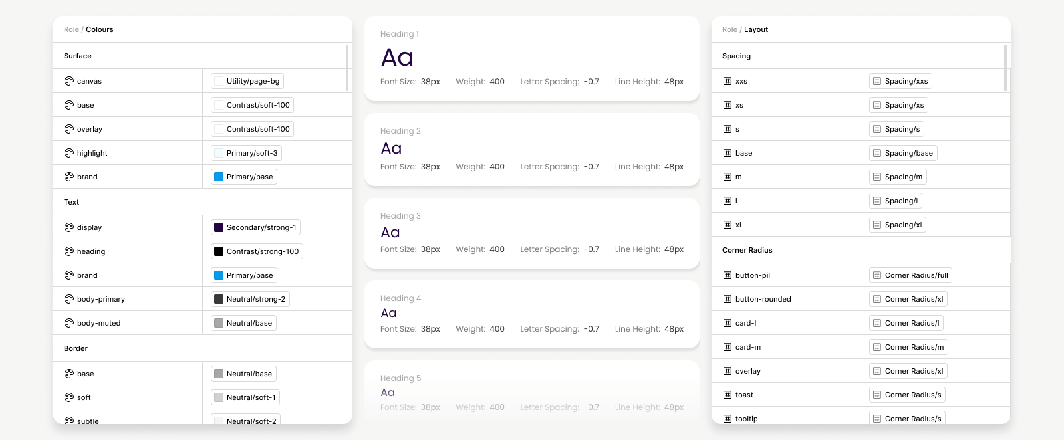This screenshot has width=1064, height=440.
Task: Select the number icon next to button-pill
Action: (x=727, y=275)
